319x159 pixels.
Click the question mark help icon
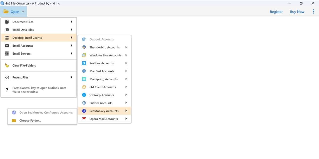click(7, 90)
